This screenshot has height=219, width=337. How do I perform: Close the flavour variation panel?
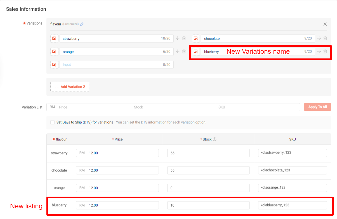(325, 24)
